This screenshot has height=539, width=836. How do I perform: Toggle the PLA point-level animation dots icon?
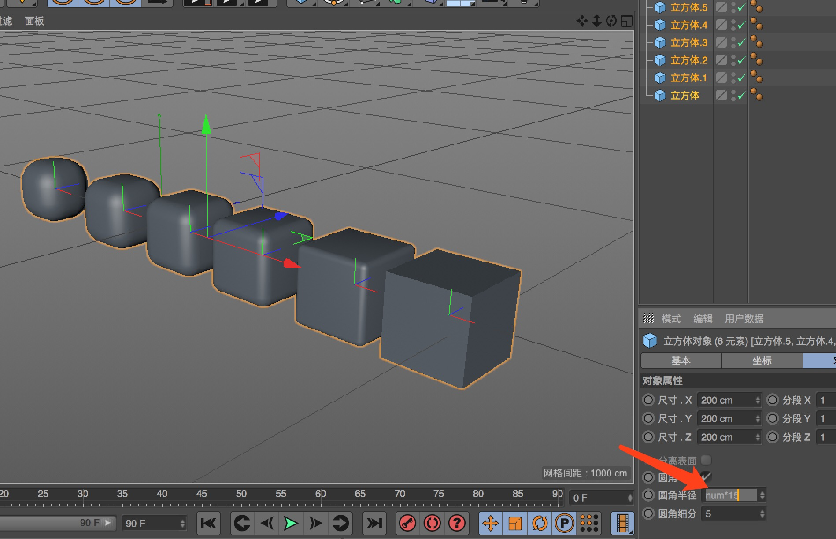pyautogui.click(x=589, y=523)
